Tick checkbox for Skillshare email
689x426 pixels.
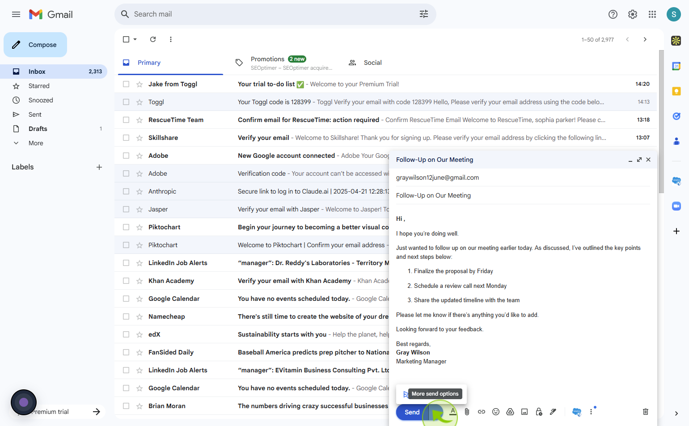126,138
